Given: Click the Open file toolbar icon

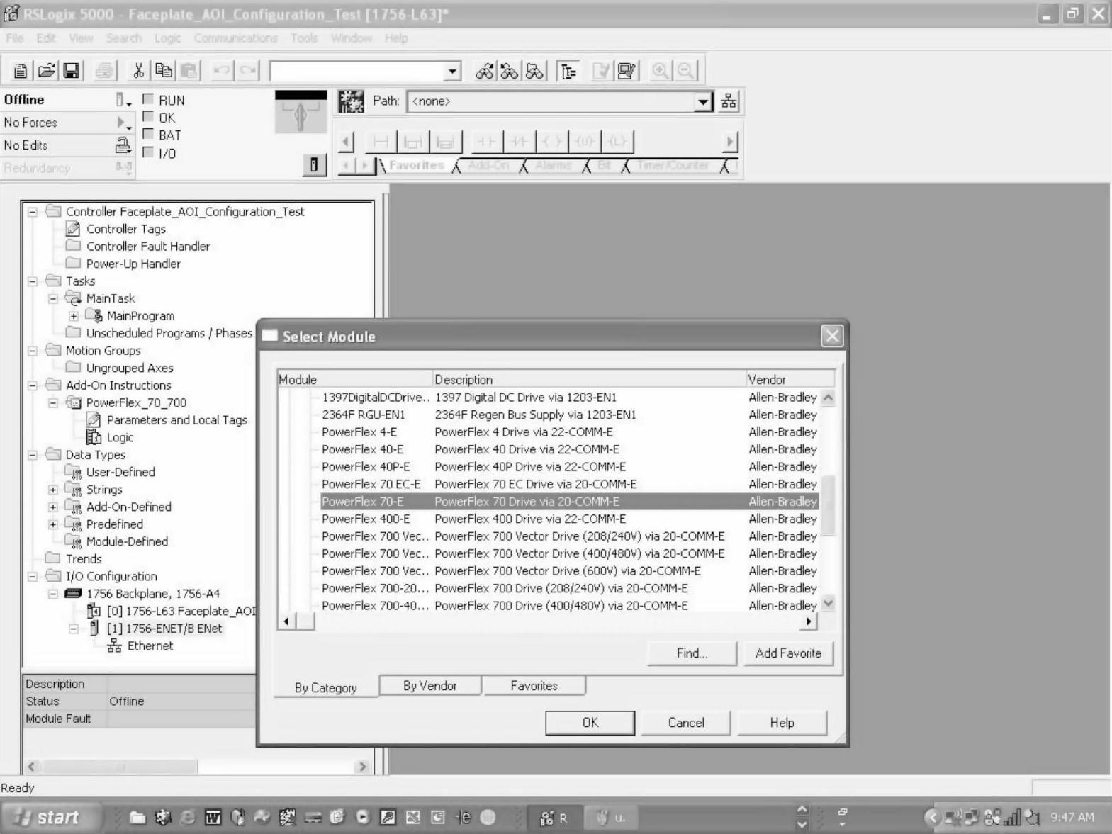Looking at the screenshot, I should coord(46,71).
